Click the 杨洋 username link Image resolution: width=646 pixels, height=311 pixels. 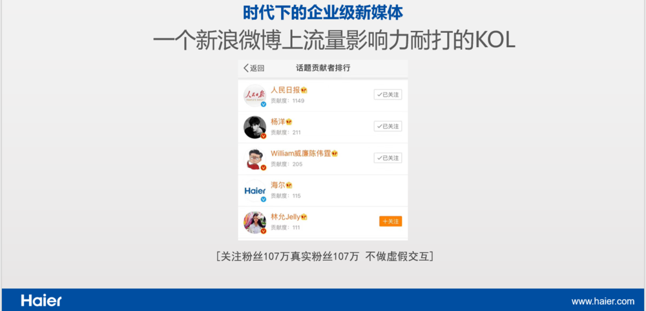coord(278,122)
